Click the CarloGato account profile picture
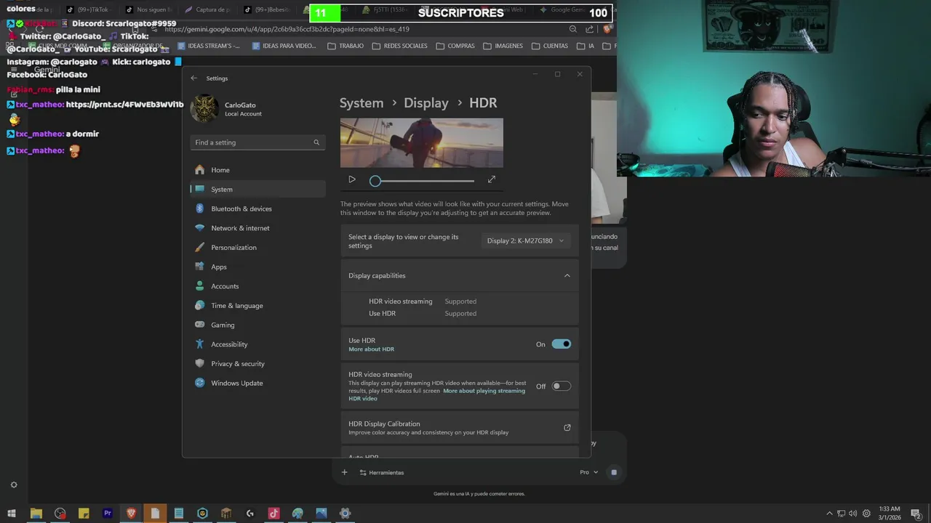The width and height of the screenshot is (931, 523). click(204, 109)
